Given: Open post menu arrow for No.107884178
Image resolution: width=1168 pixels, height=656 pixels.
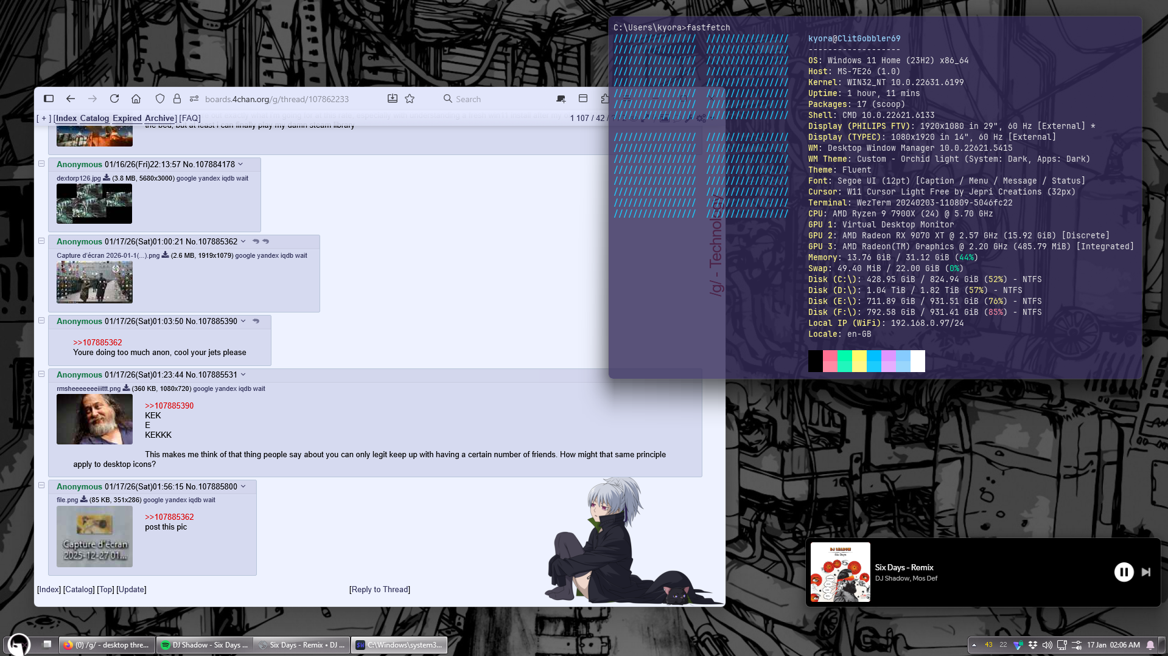Looking at the screenshot, I should 240,164.
